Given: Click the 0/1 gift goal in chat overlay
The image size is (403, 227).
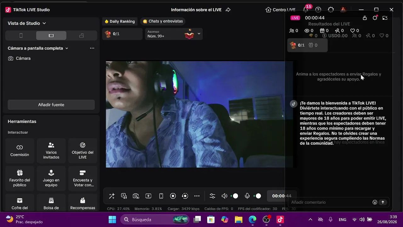Looking at the screenshot, I should pyautogui.click(x=307, y=45).
